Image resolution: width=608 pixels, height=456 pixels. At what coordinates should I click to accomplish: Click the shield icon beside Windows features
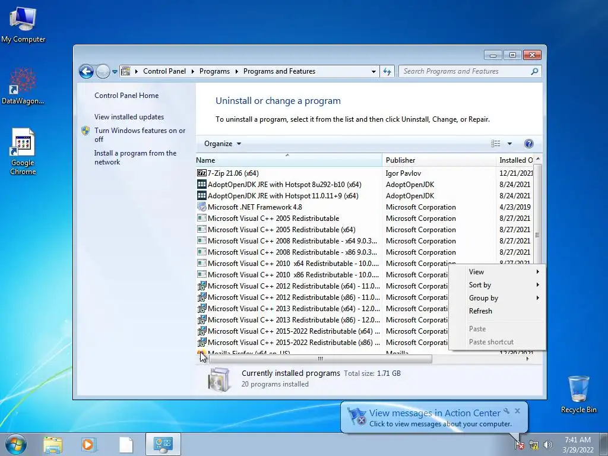(x=85, y=131)
